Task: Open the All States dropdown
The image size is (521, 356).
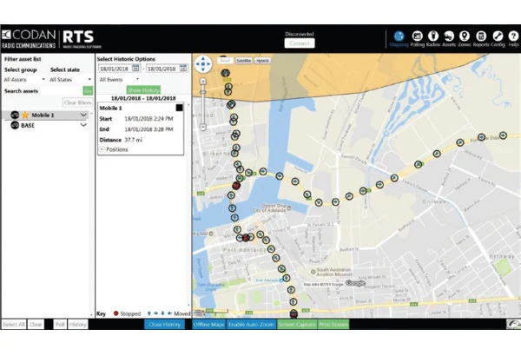Action: click(x=69, y=79)
